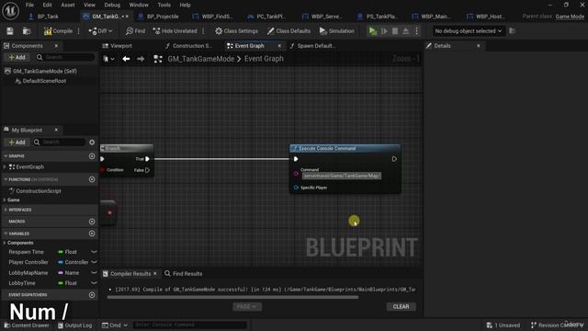This screenshot has height=331, width=588.
Task: Add a new graph with plus icon
Action: (x=92, y=156)
